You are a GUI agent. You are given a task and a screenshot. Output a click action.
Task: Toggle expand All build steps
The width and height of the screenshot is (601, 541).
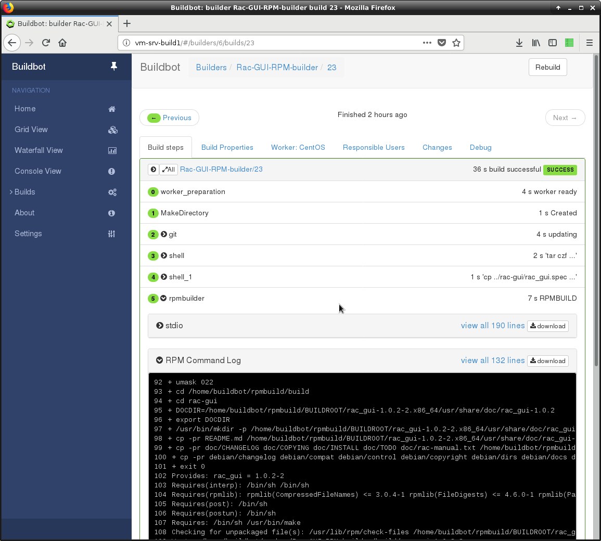(x=169, y=170)
